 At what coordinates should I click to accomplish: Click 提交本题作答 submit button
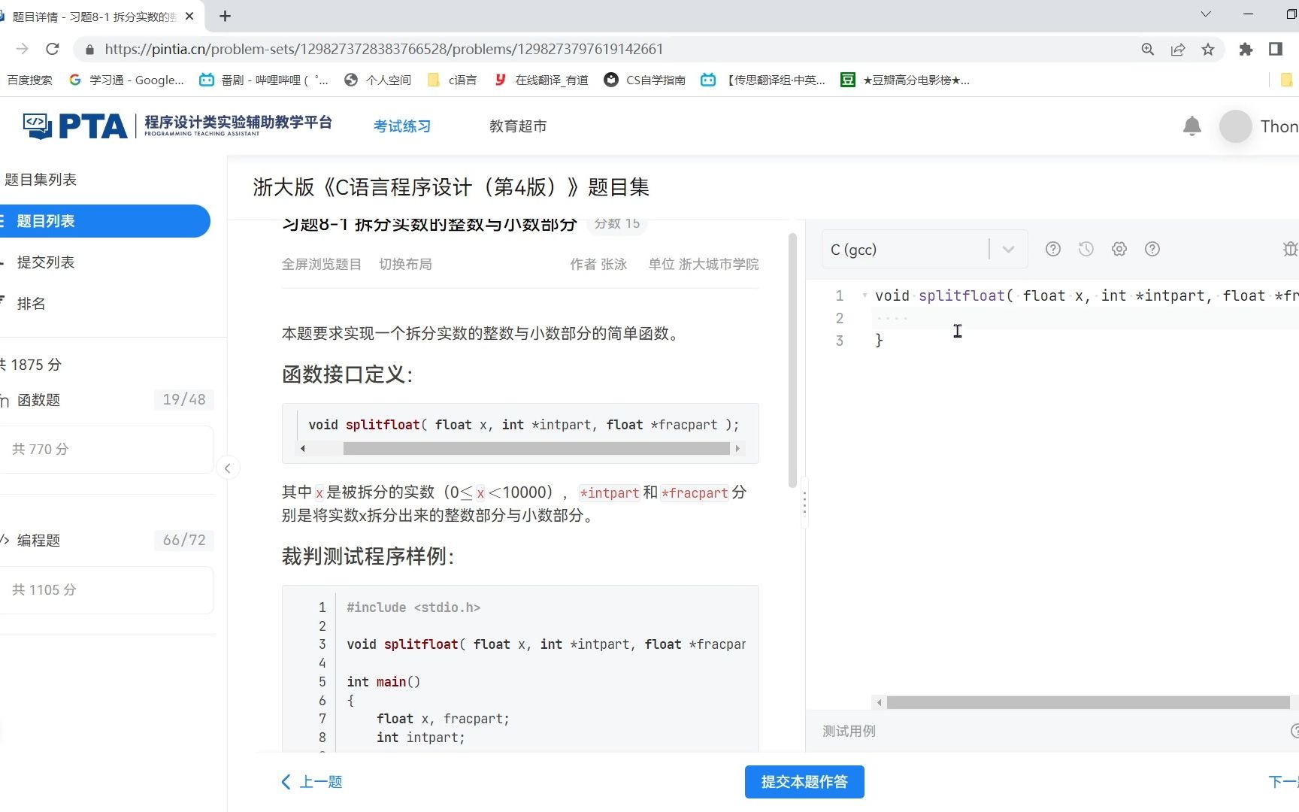(x=804, y=782)
